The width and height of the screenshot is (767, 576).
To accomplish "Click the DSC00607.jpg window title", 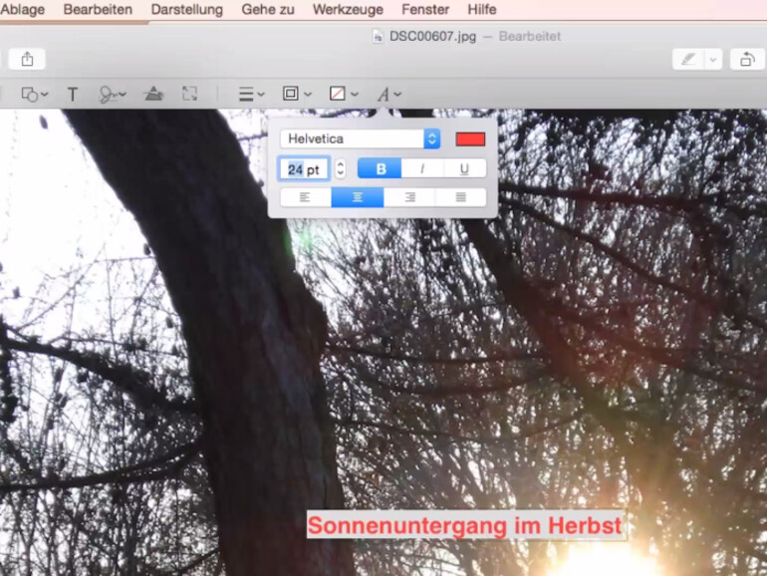I will pyautogui.click(x=432, y=36).
